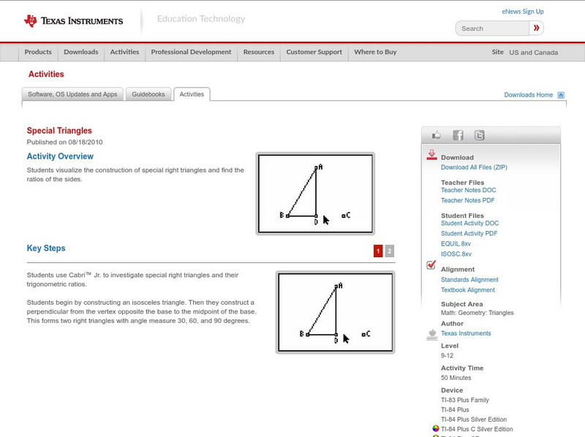Open the Customer Support menu

(x=314, y=52)
